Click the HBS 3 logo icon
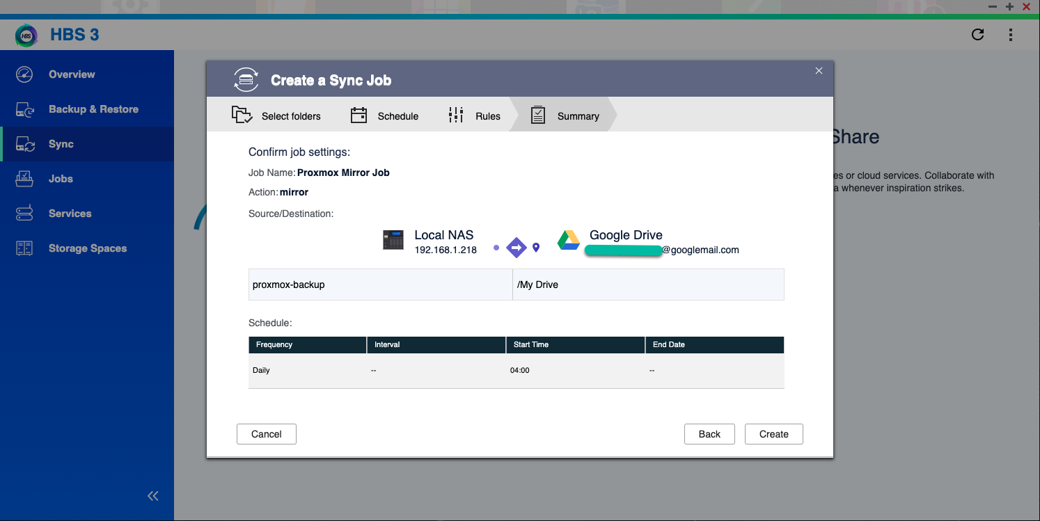1040x521 pixels. click(26, 35)
